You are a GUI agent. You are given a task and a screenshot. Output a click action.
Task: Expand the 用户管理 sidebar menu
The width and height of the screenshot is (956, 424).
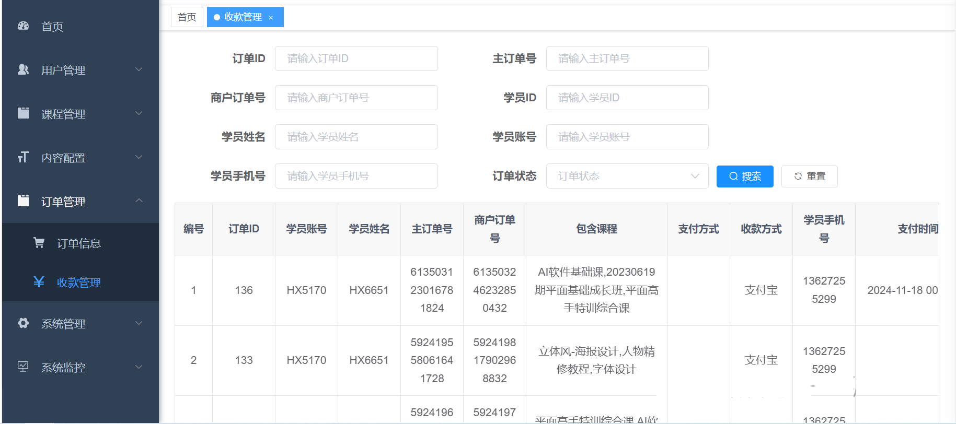pyautogui.click(x=139, y=69)
